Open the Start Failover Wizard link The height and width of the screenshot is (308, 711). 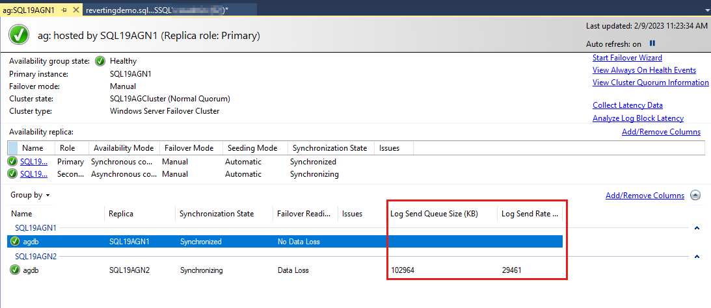tap(627, 58)
